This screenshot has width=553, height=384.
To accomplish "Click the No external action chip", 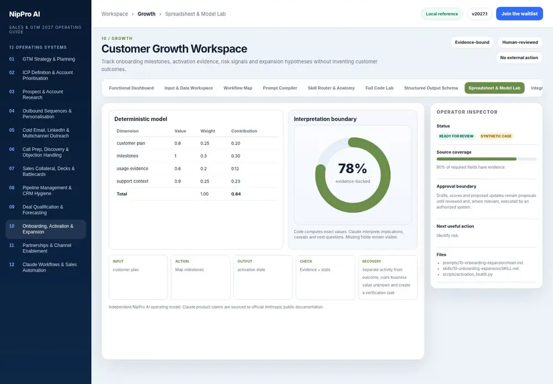I will click(519, 58).
